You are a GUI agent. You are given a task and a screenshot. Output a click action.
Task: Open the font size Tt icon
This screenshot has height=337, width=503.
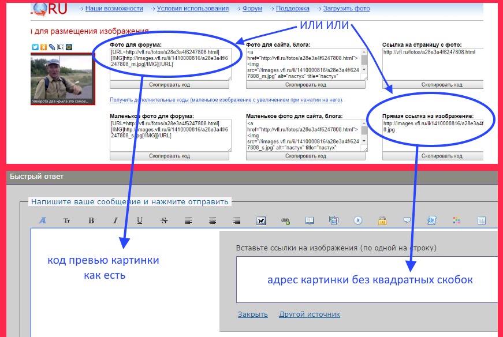67,220
